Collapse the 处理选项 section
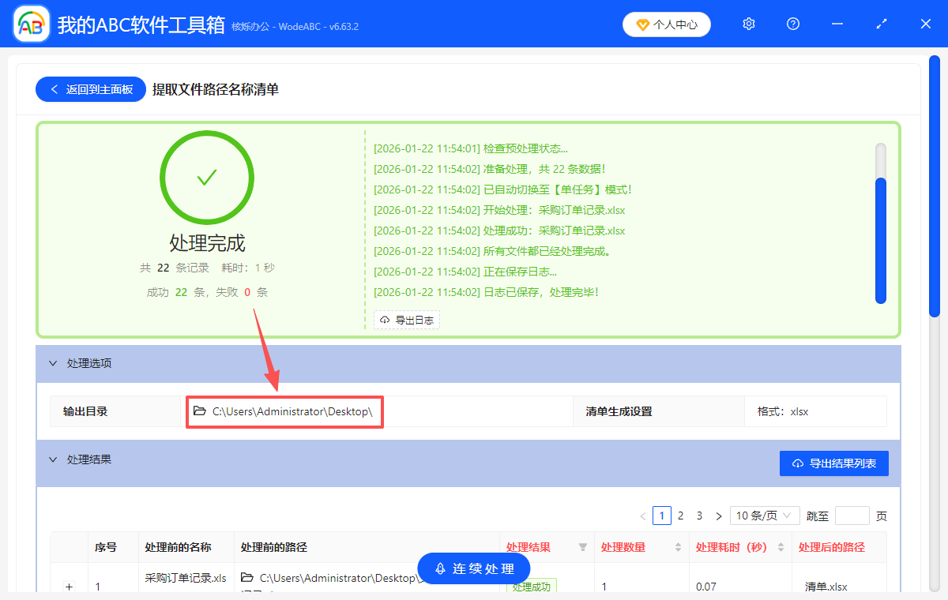This screenshot has height=600, width=948. (52, 362)
